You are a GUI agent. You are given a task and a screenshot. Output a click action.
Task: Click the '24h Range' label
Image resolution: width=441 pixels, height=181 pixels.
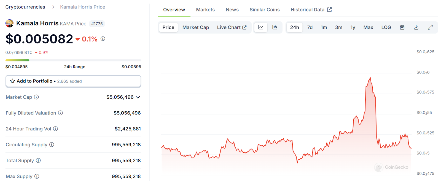(75, 67)
